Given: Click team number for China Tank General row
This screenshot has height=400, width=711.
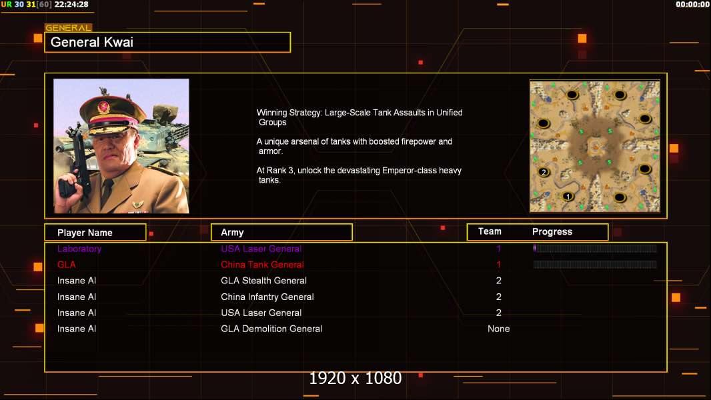Looking at the screenshot, I should tap(498, 265).
